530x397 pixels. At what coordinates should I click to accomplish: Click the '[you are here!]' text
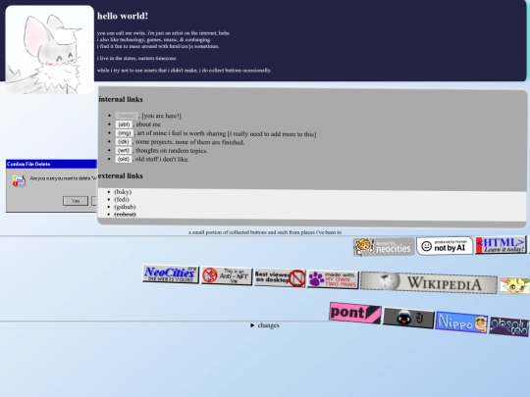[162, 116]
